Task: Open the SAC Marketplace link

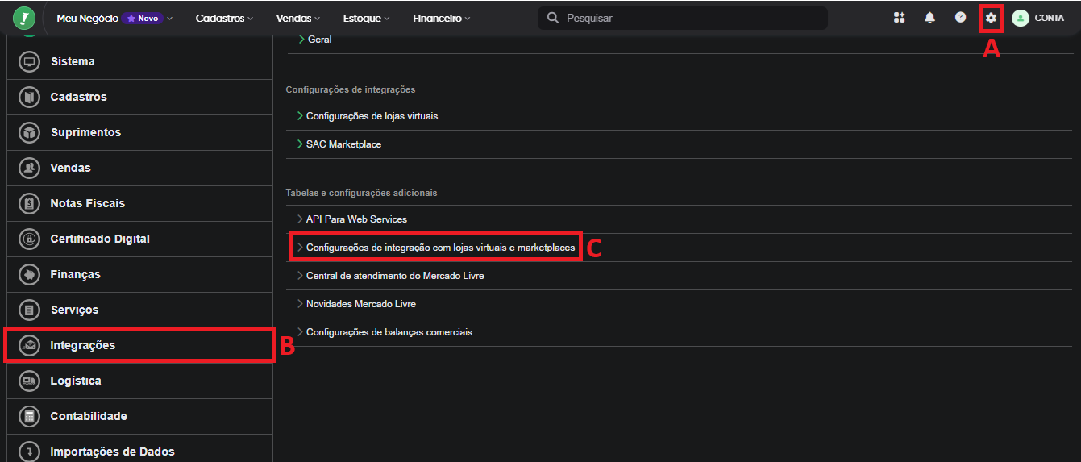Action: pos(344,144)
